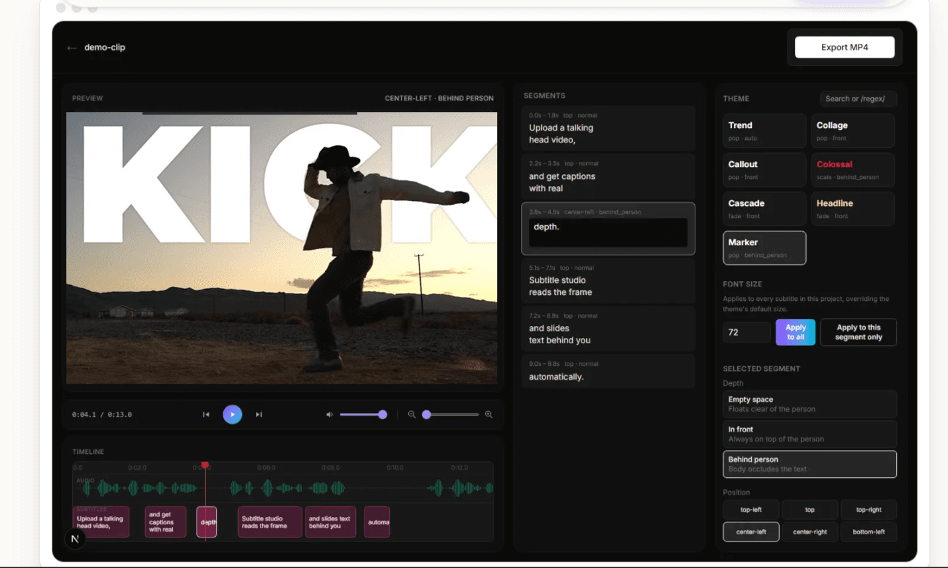Open segment 'and get captions with real'
Screen dimensions: 948x568
[x=608, y=176]
